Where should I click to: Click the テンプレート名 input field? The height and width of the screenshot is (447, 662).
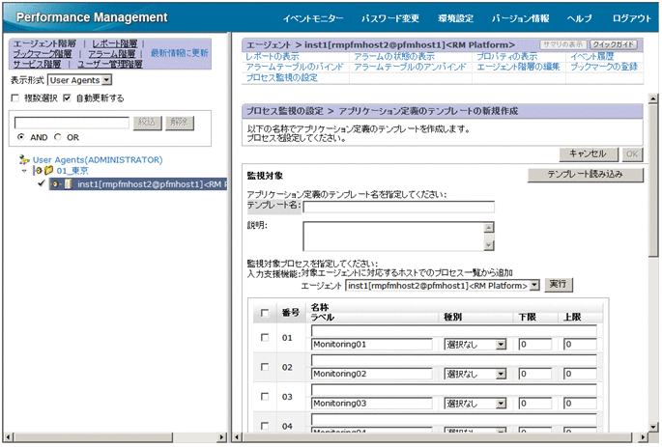(398, 207)
